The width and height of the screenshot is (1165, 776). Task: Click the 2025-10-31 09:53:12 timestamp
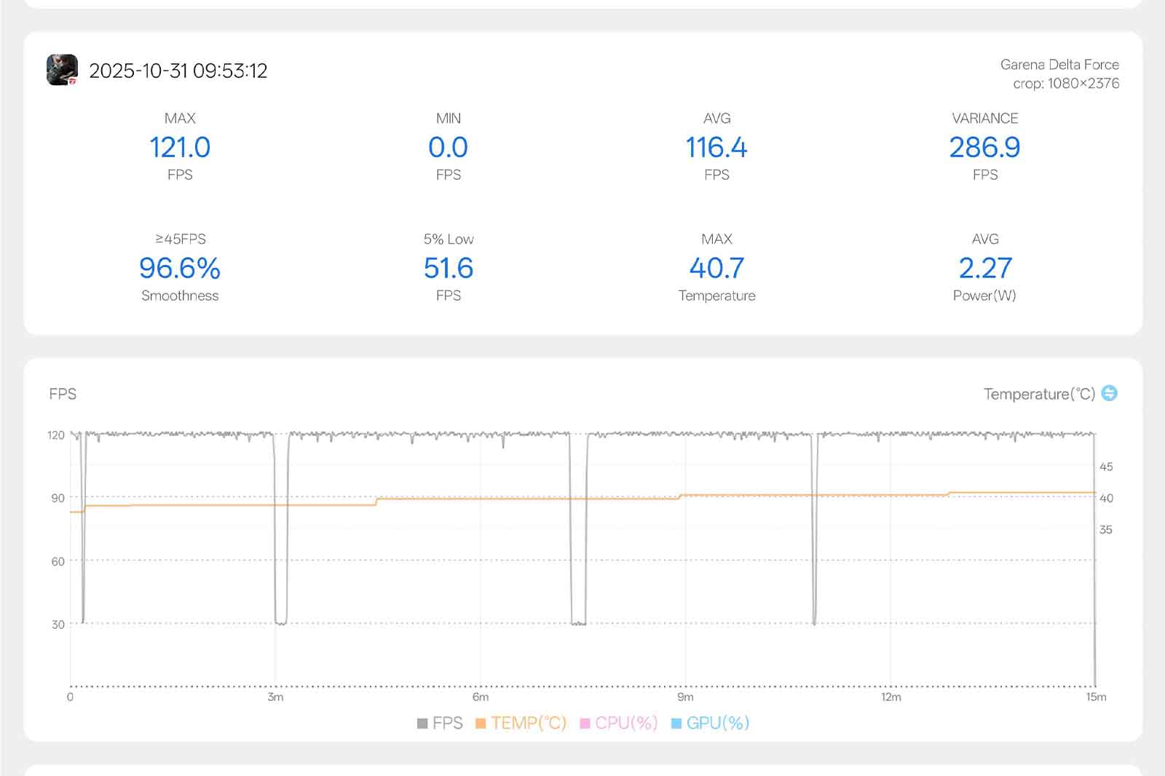pos(178,71)
